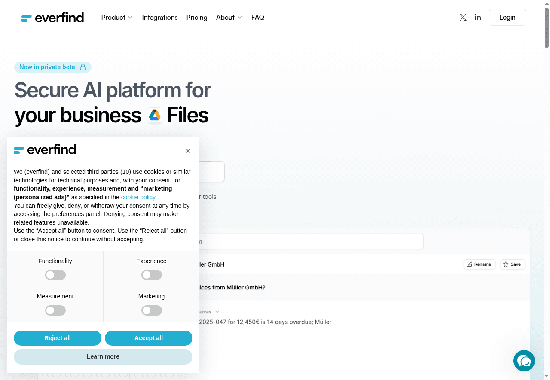Expand the About dropdown menu
Screen dimensions: 550x380
point(229,18)
